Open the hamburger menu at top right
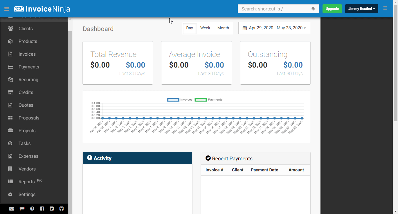Image resolution: width=398 pixels, height=214 pixels. tap(385, 8)
